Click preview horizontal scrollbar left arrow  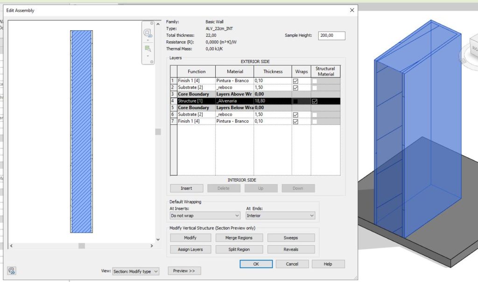(11, 246)
